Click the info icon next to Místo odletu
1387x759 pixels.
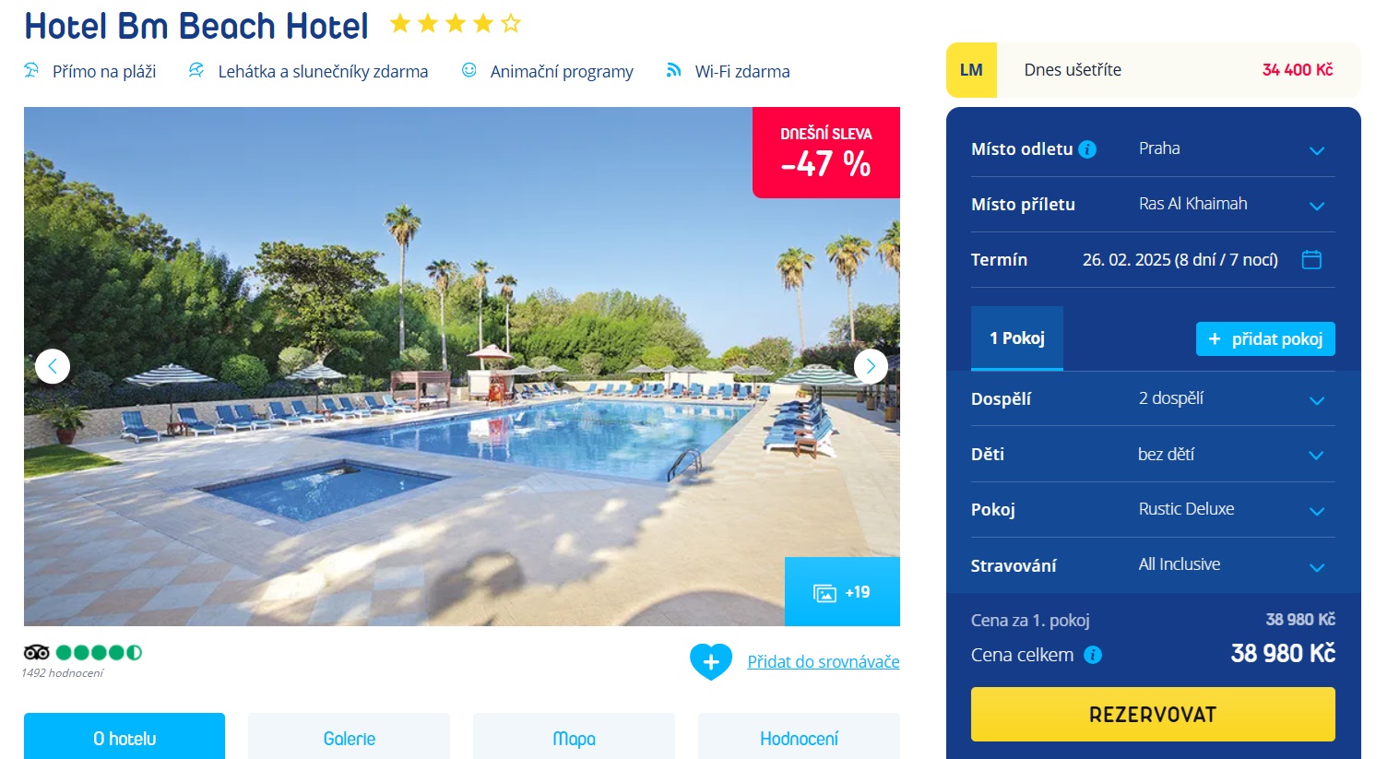[x=1087, y=149]
